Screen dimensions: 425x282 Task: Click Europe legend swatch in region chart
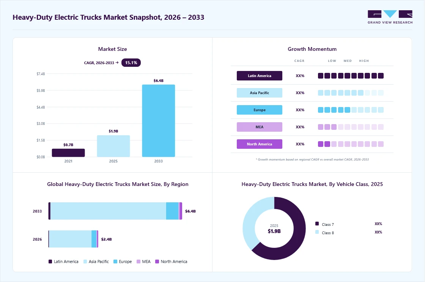tap(115, 262)
